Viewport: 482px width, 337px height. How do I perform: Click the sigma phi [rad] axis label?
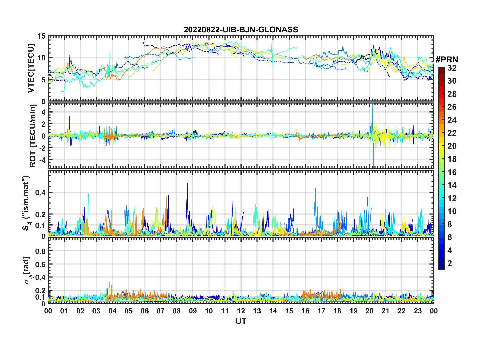27,270
